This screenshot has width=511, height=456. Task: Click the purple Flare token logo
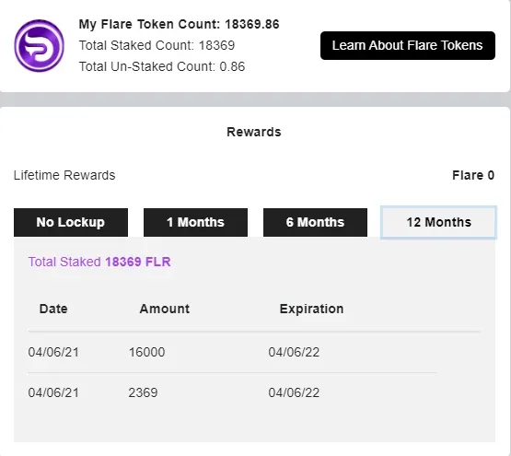click(39, 46)
